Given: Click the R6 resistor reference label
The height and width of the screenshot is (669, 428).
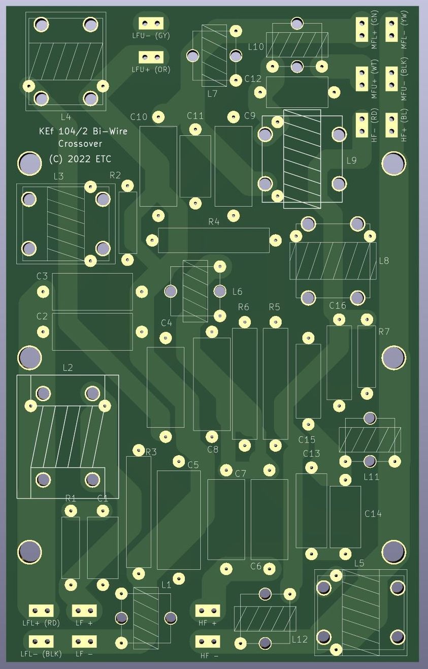Looking at the screenshot, I should pos(244,307).
